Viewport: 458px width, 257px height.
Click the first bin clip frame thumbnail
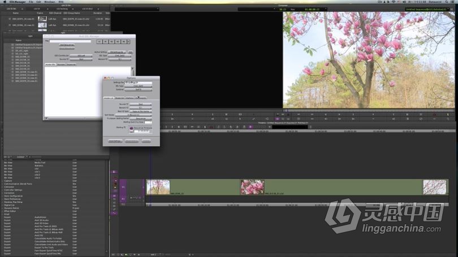coord(42,19)
